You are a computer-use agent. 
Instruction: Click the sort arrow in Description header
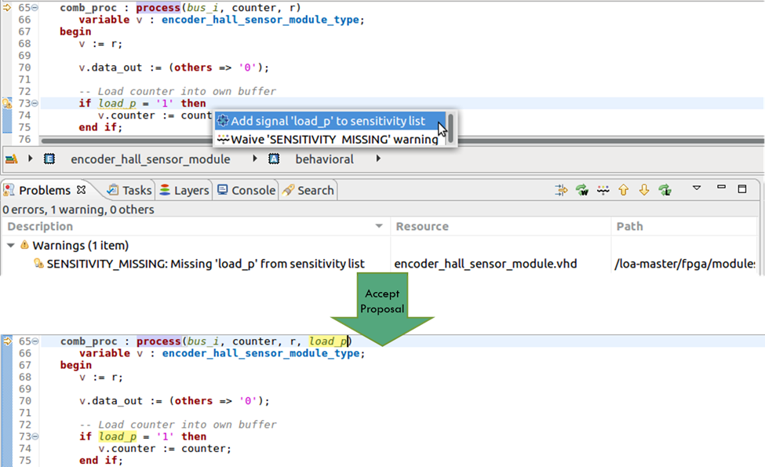click(x=379, y=226)
